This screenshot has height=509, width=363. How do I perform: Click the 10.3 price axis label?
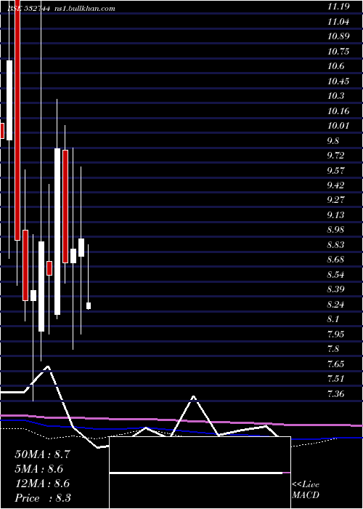(335, 96)
